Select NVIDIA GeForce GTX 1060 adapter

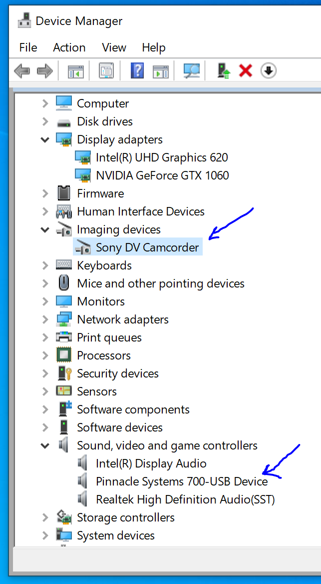162,175
